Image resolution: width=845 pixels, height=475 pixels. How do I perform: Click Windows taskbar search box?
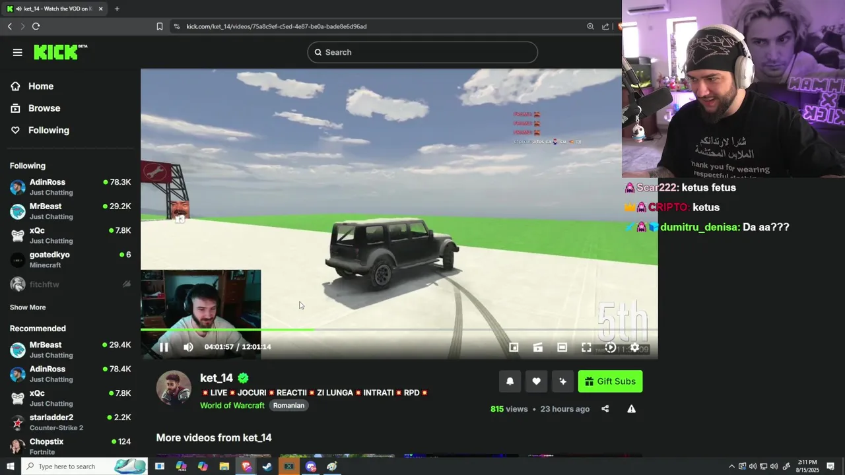(84, 466)
